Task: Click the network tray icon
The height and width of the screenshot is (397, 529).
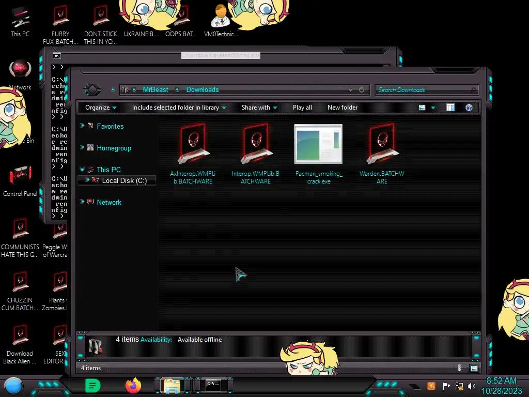Action: [x=459, y=386]
